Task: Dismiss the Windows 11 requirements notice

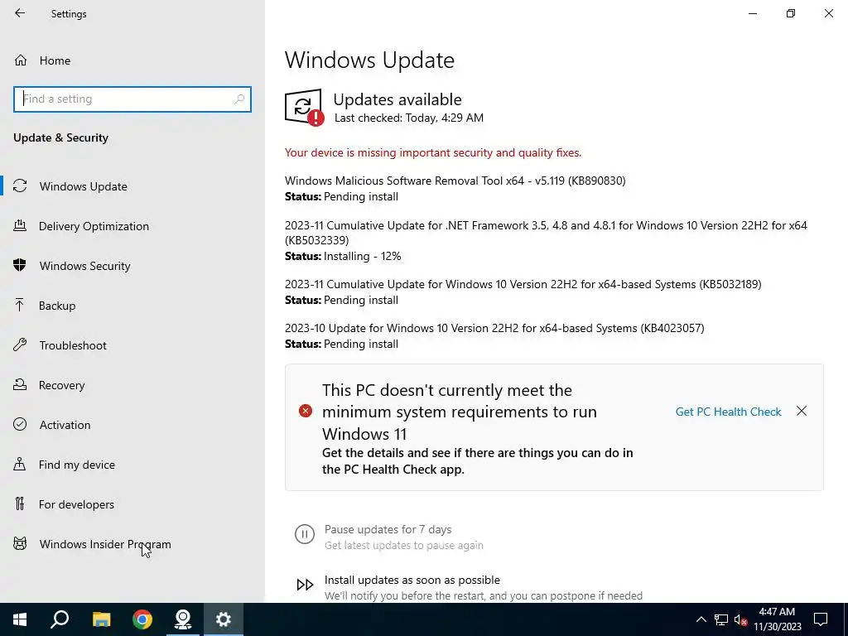Action: pos(802,411)
